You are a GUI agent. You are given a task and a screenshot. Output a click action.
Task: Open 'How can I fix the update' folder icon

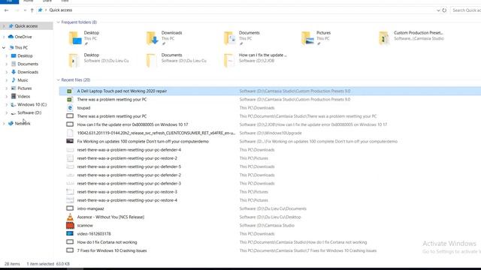click(228, 60)
